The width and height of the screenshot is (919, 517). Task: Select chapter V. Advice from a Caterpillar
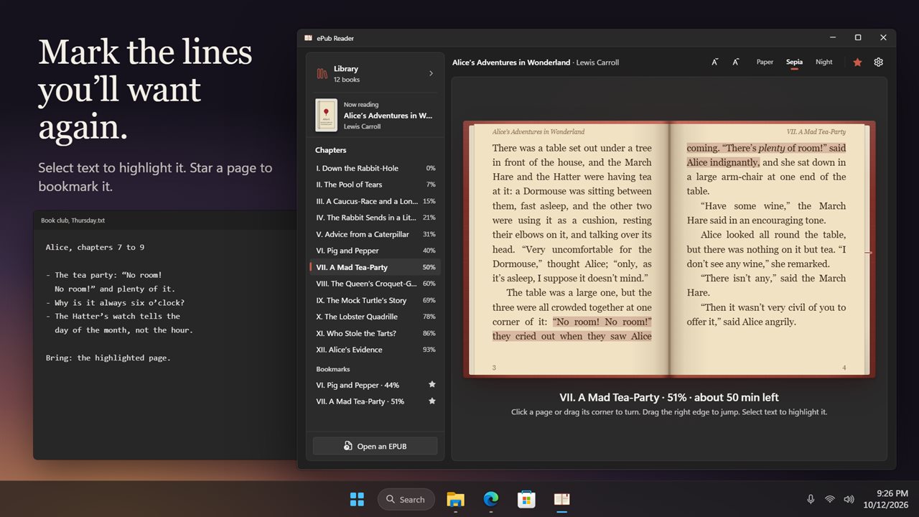[375, 234]
